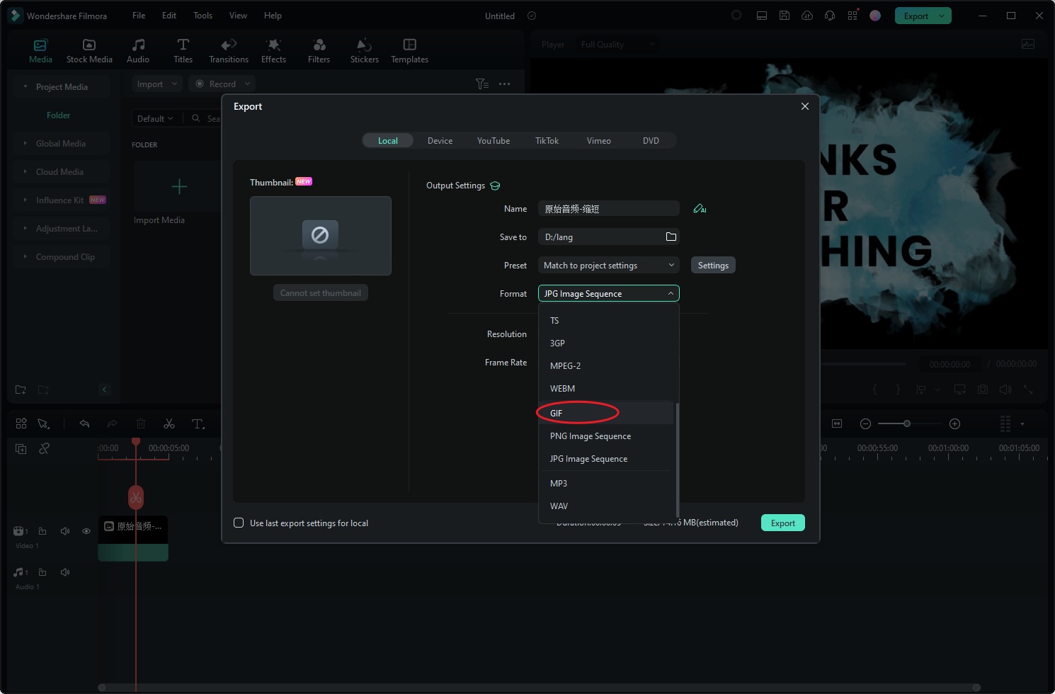The height and width of the screenshot is (694, 1055).
Task: Click the snapshot camera icon in player
Action: [983, 389]
